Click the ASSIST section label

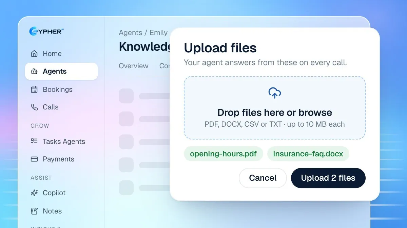pos(41,178)
